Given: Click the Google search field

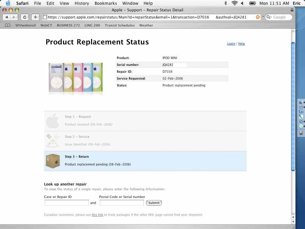Looking at the screenshot, I should 278,17.
